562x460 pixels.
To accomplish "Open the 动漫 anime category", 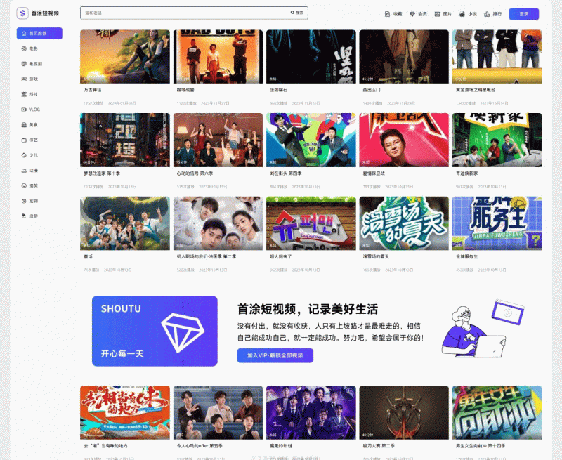I will tap(33, 170).
